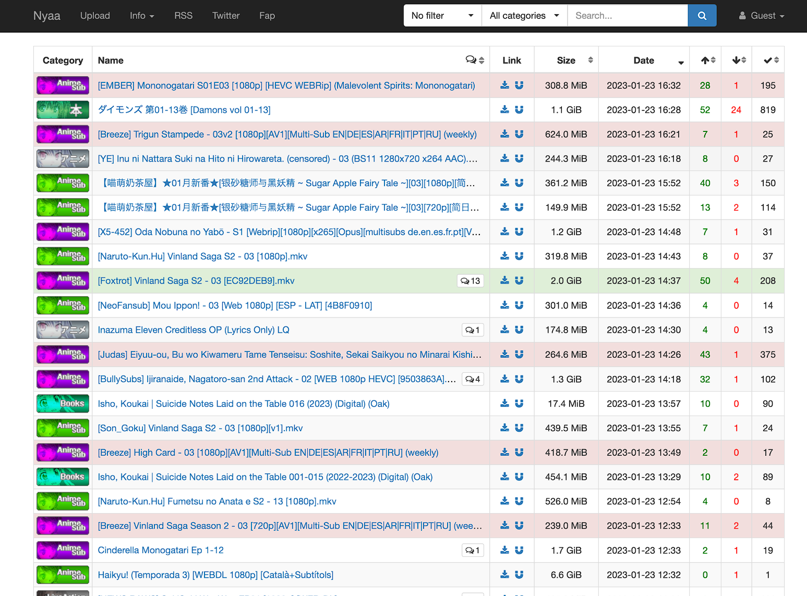Open magnet link for Breeze Trigun Stampede
This screenshot has width=807, height=596.
(519, 134)
